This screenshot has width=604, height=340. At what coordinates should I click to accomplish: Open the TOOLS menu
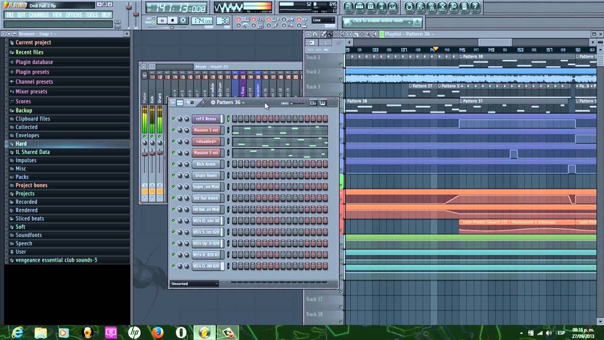click(x=92, y=15)
